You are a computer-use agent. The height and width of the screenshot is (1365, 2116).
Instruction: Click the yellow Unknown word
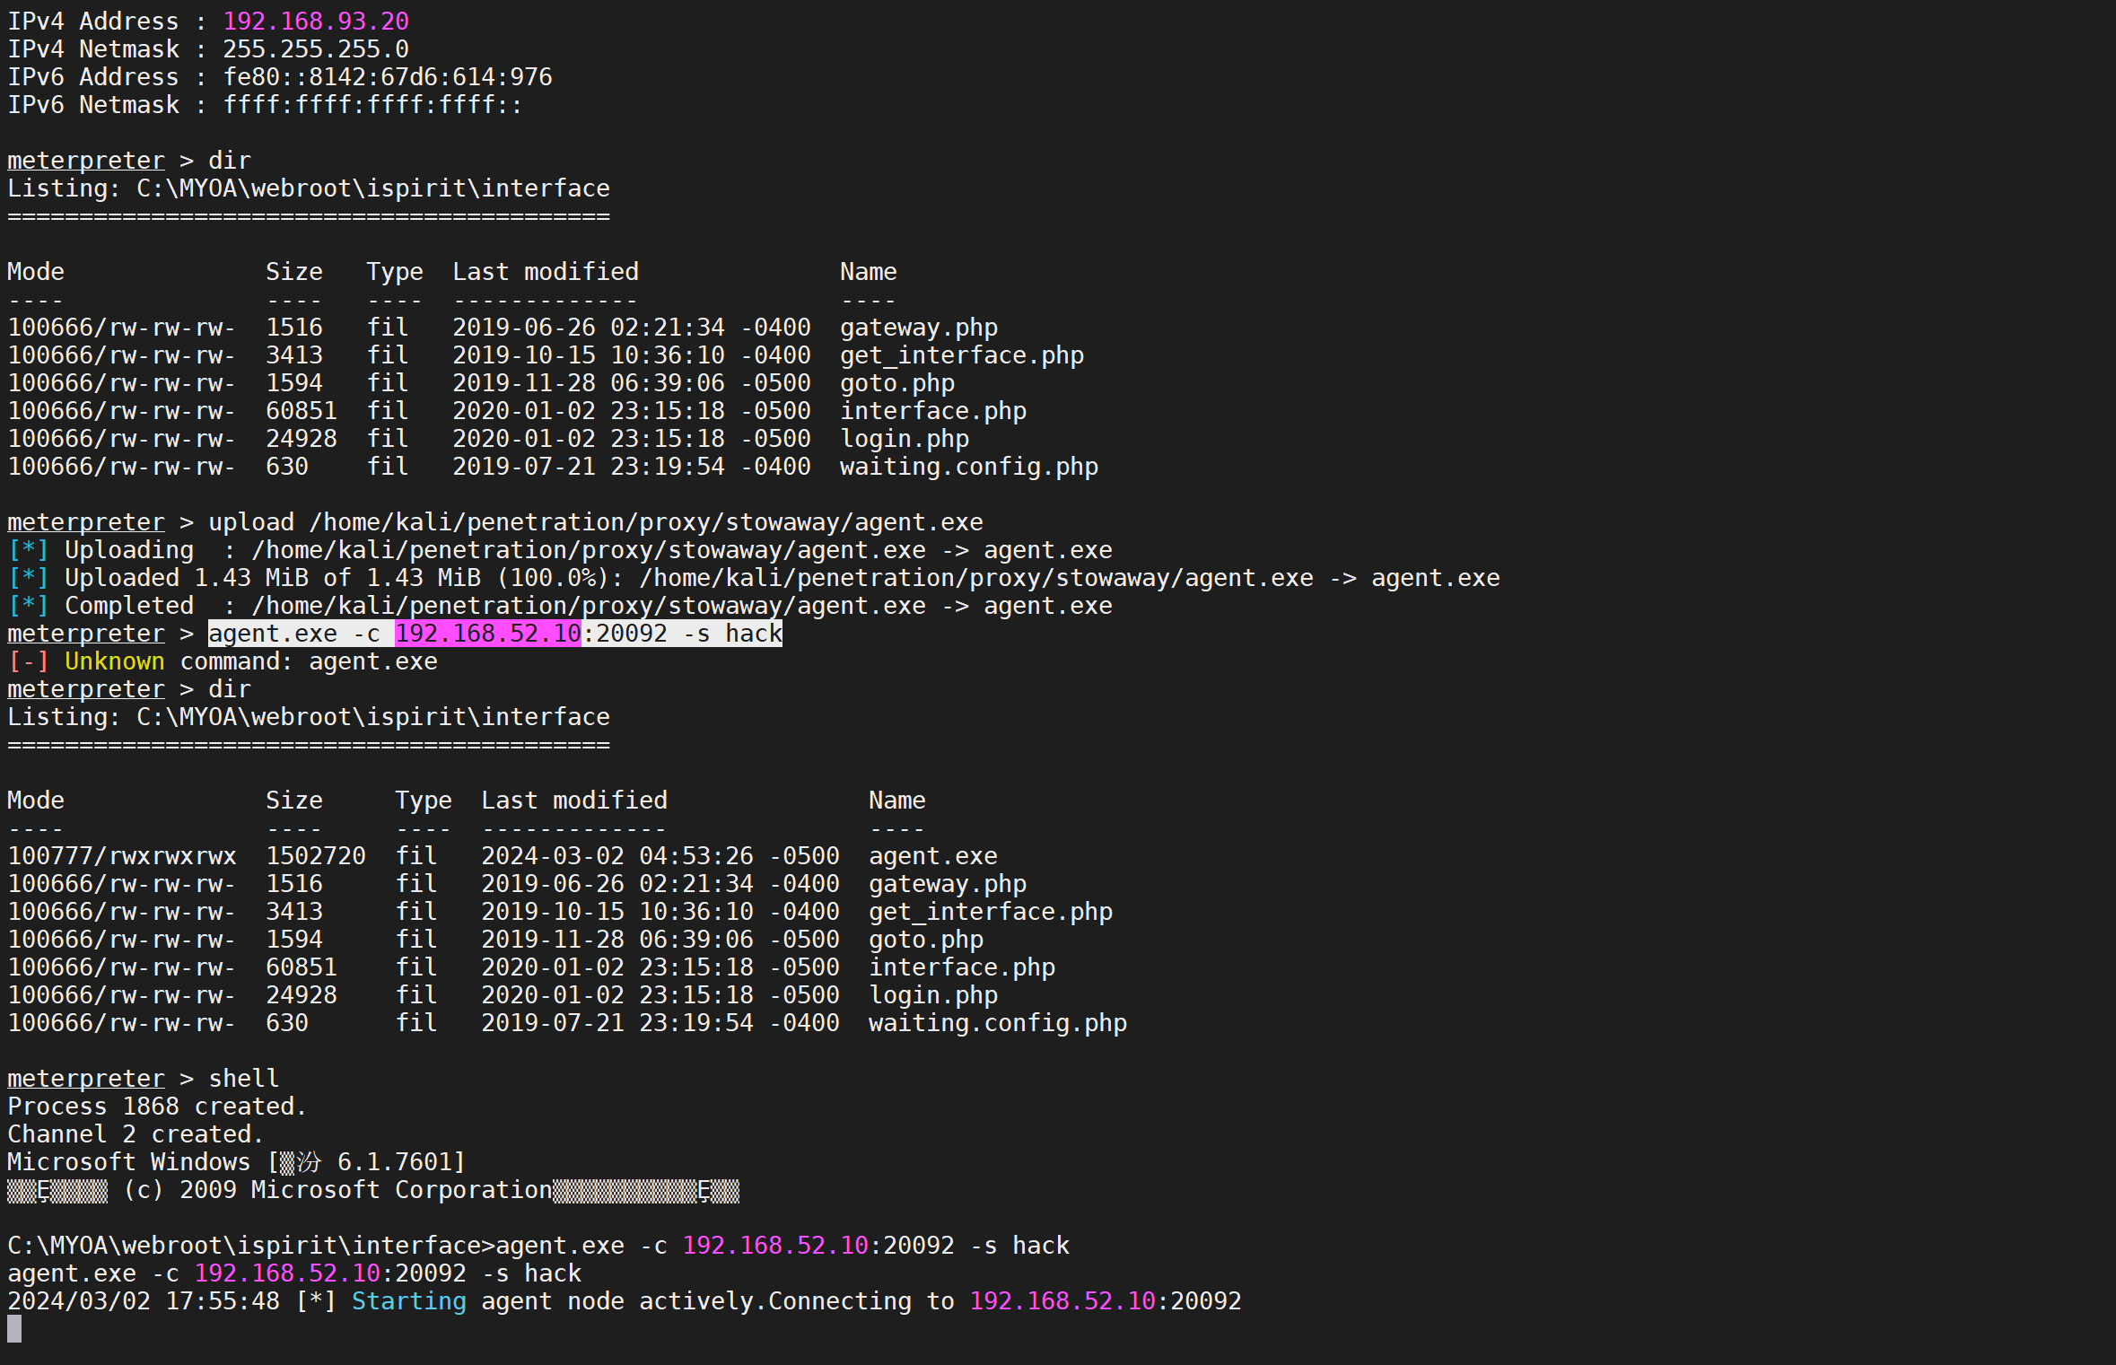[x=114, y=661]
